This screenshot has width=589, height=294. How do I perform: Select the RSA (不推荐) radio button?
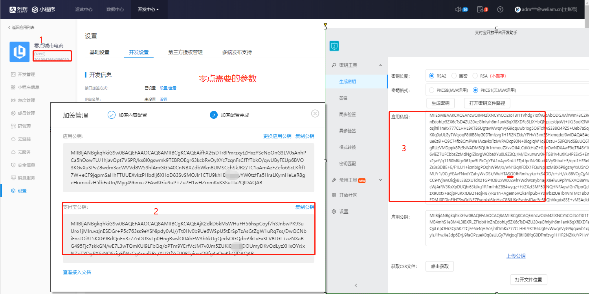click(x=475, y=76)
